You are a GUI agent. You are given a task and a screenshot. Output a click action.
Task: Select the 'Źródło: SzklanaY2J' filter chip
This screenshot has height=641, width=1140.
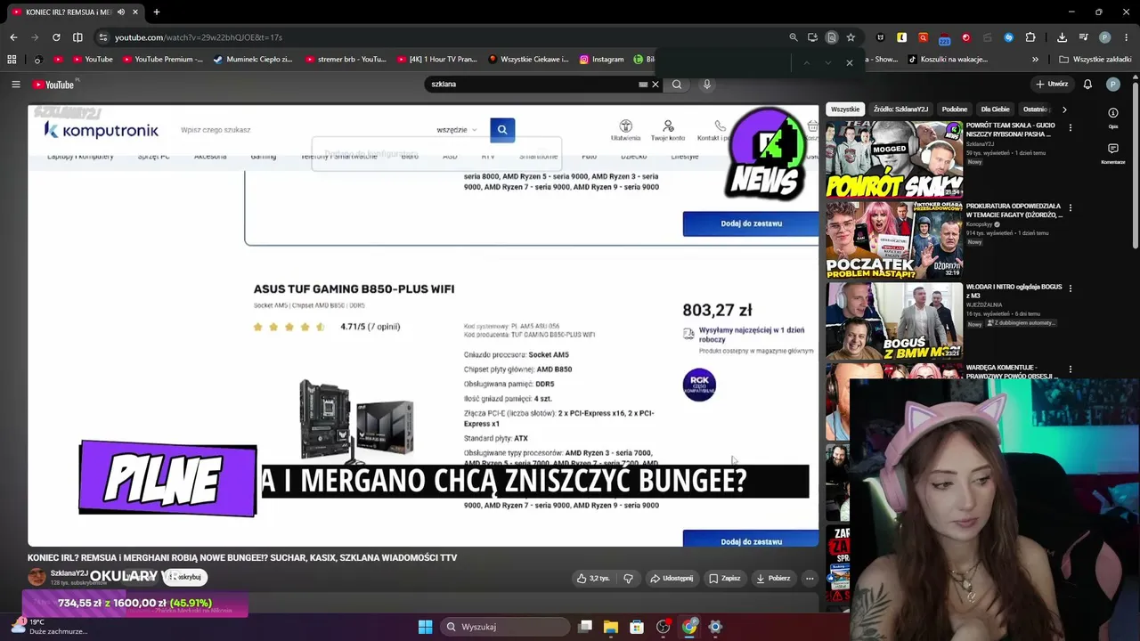900,110
